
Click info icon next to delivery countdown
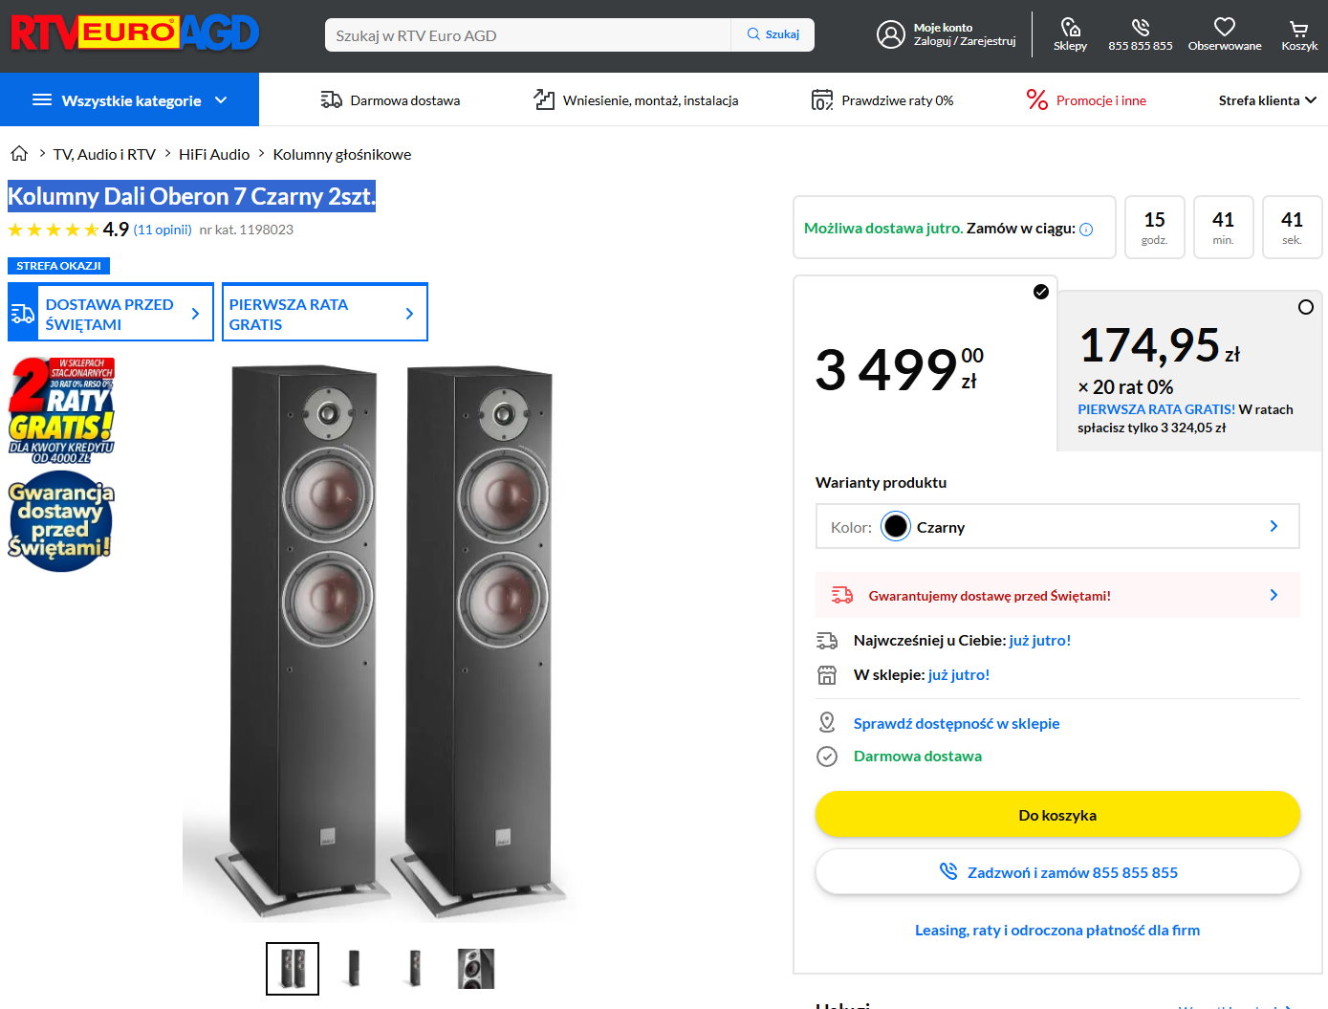coord(1086,230)
